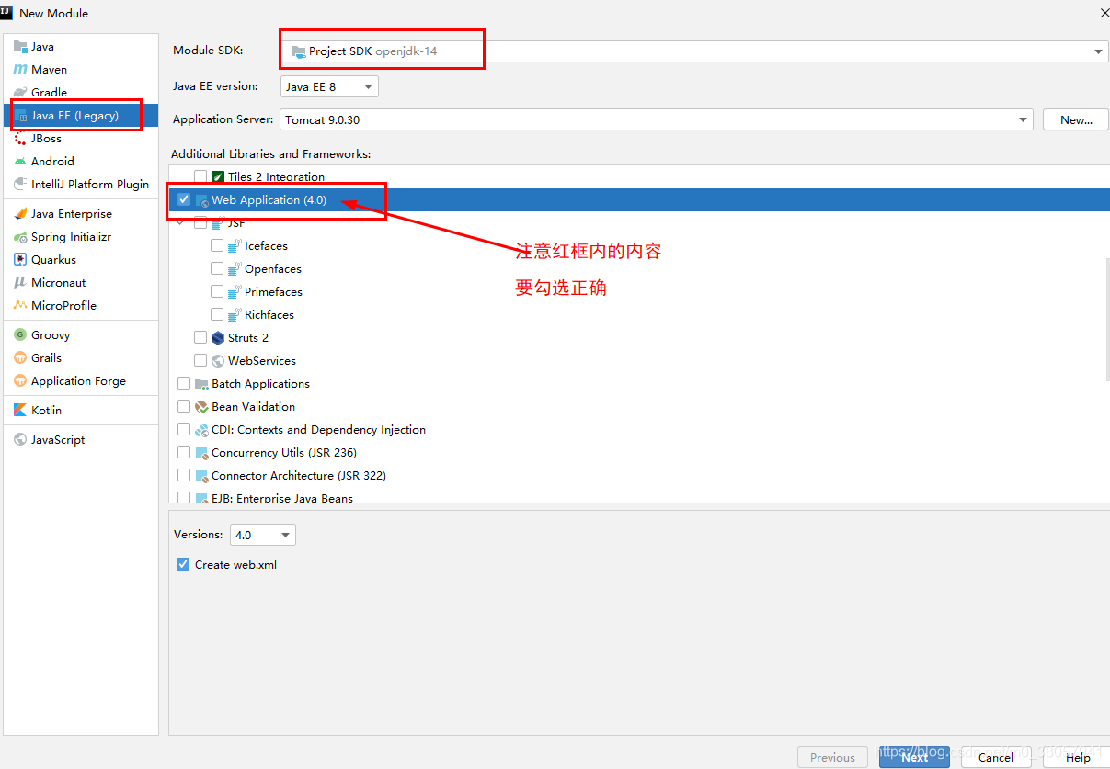The width and height of the screenshot is (1110, 769).
Task: Select the Spring Initializr icon
Action: click(x=20, y=236)
